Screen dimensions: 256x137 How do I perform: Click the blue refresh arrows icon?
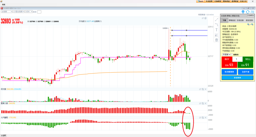[x=247, y=12]
